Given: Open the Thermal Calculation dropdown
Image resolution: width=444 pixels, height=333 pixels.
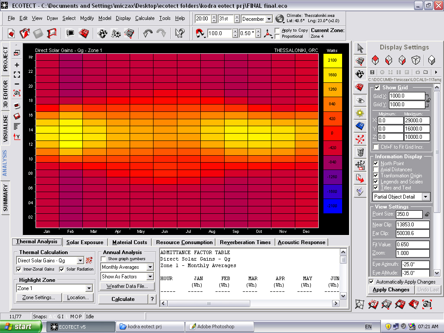Looking at the screenshot, I should pyautogui.click(x=80, y=261).
